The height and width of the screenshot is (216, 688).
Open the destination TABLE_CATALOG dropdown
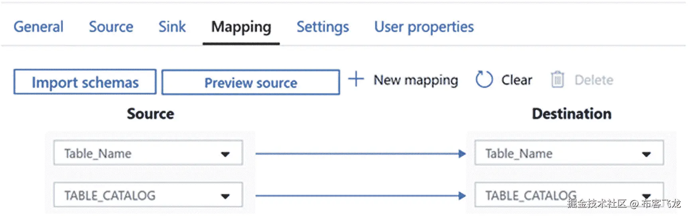(569, 195)
